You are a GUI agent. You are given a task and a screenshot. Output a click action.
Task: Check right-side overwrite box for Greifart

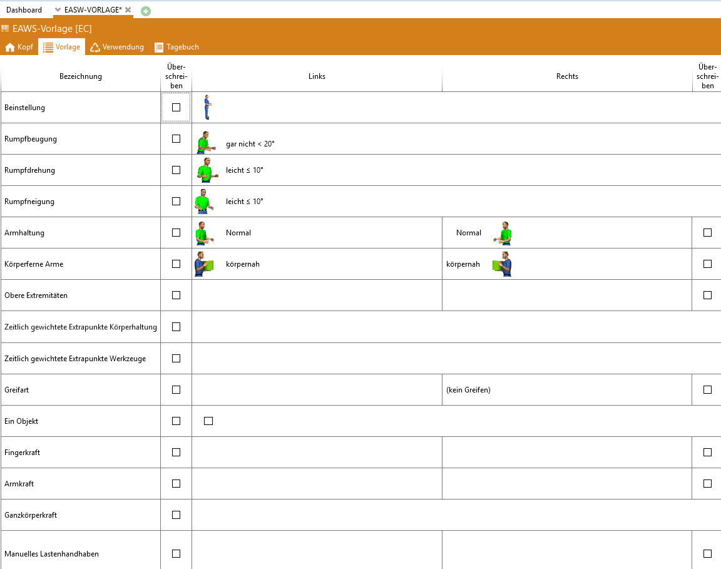(x=707, y=389)
